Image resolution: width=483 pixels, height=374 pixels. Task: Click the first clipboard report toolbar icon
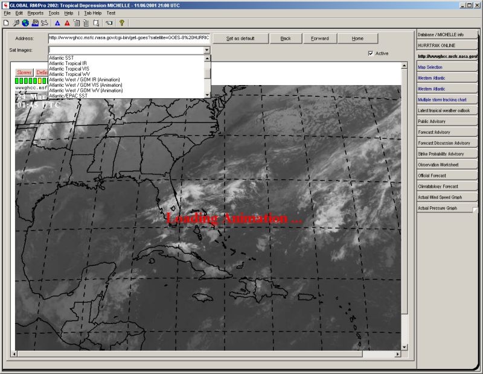tap(77, 23)
